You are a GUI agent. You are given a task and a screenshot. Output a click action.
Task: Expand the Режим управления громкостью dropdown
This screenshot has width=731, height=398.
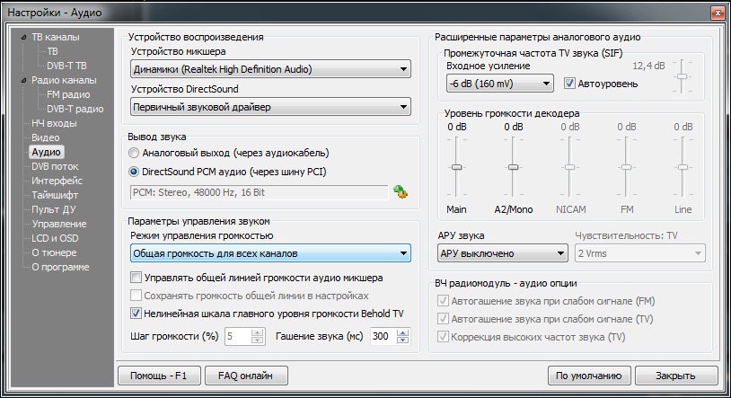pyautogui.click(x=269, y=253)
